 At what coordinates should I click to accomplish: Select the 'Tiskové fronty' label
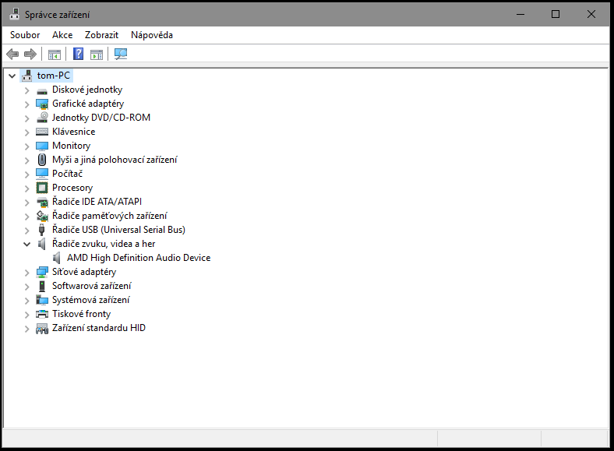tap(82, 314)
